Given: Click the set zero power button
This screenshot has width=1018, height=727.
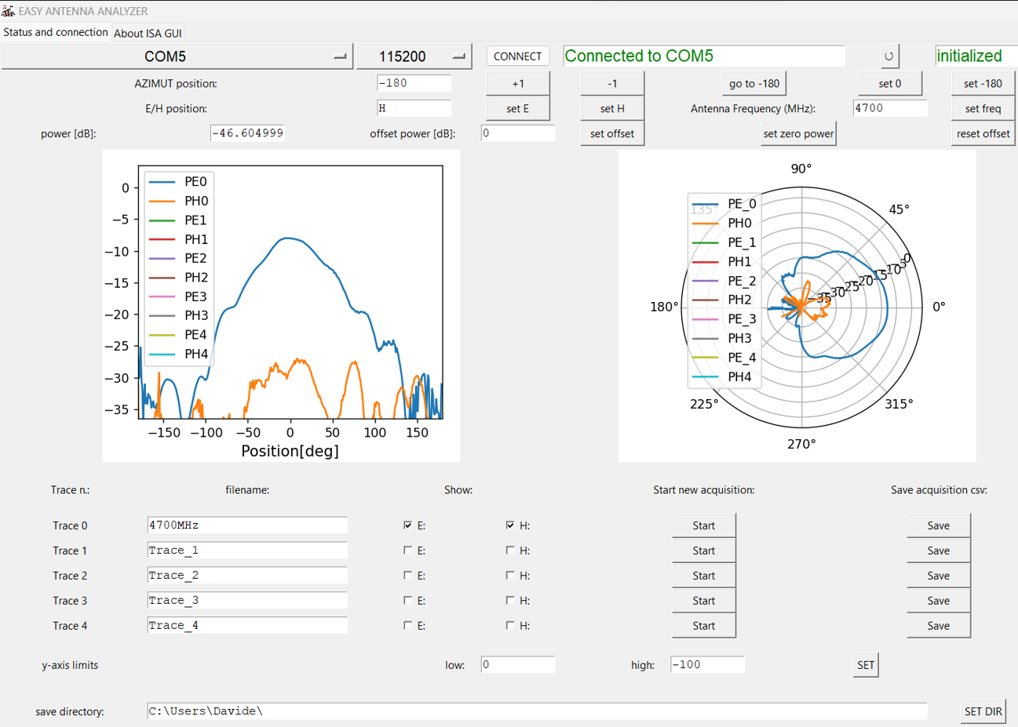Looking at the screenshot, I should pos(798,133).
